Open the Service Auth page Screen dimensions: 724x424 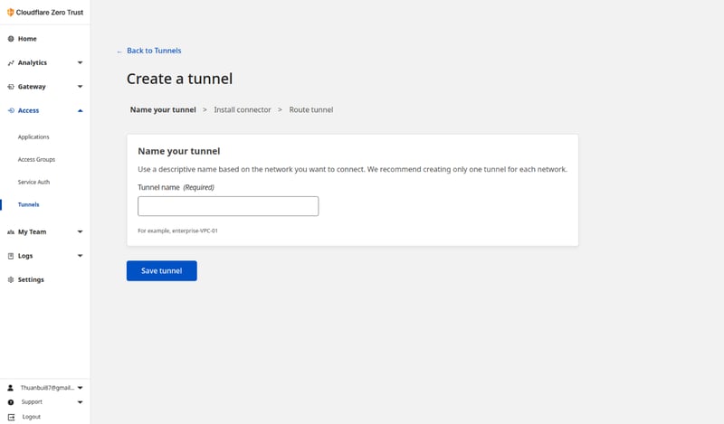[x=33, y=182]
